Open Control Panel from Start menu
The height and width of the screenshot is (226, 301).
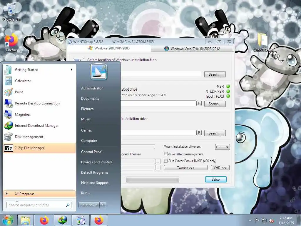point(92,152)
